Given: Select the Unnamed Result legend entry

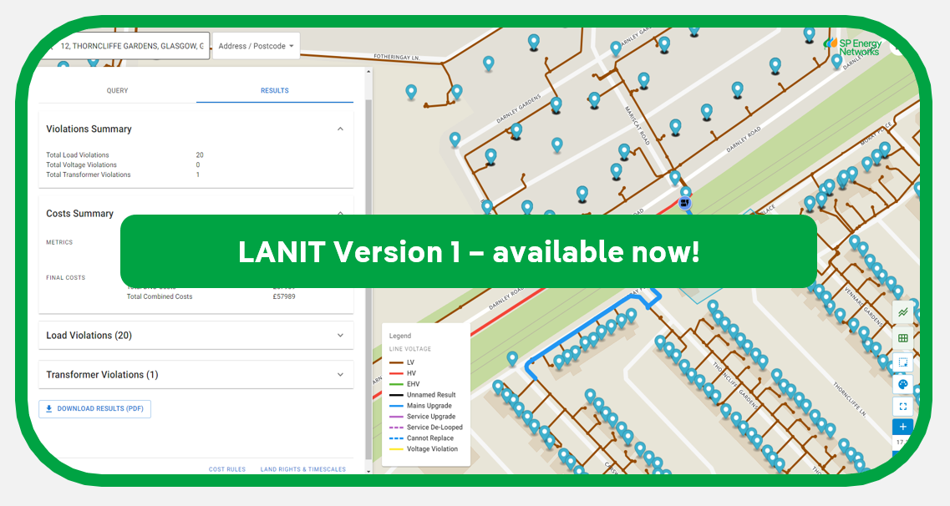Looking at the screenshot, I should 422,395.
